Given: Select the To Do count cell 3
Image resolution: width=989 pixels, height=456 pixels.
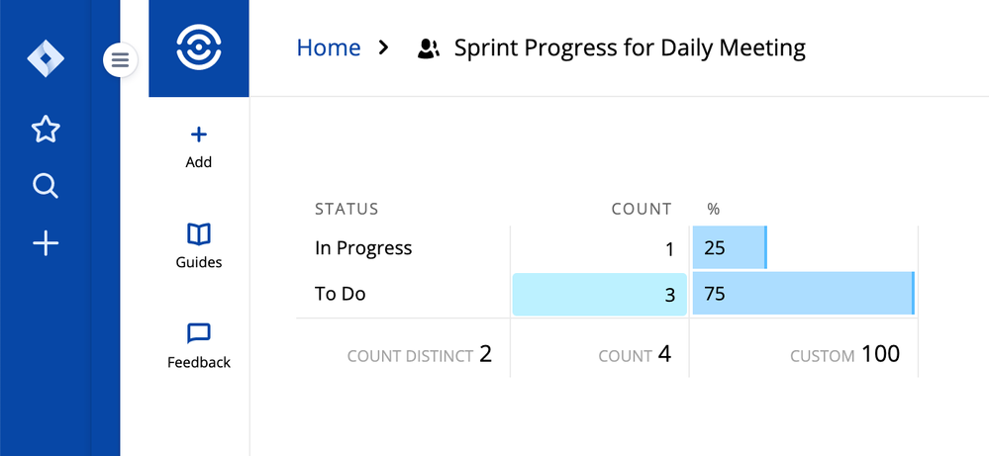Looking at the screenshot, I should [599, 294].
